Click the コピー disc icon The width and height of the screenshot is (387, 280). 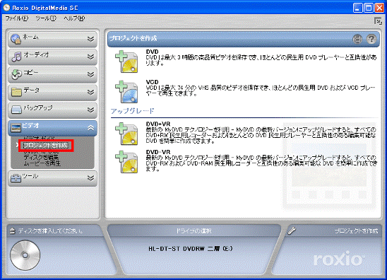click(16, 74)
